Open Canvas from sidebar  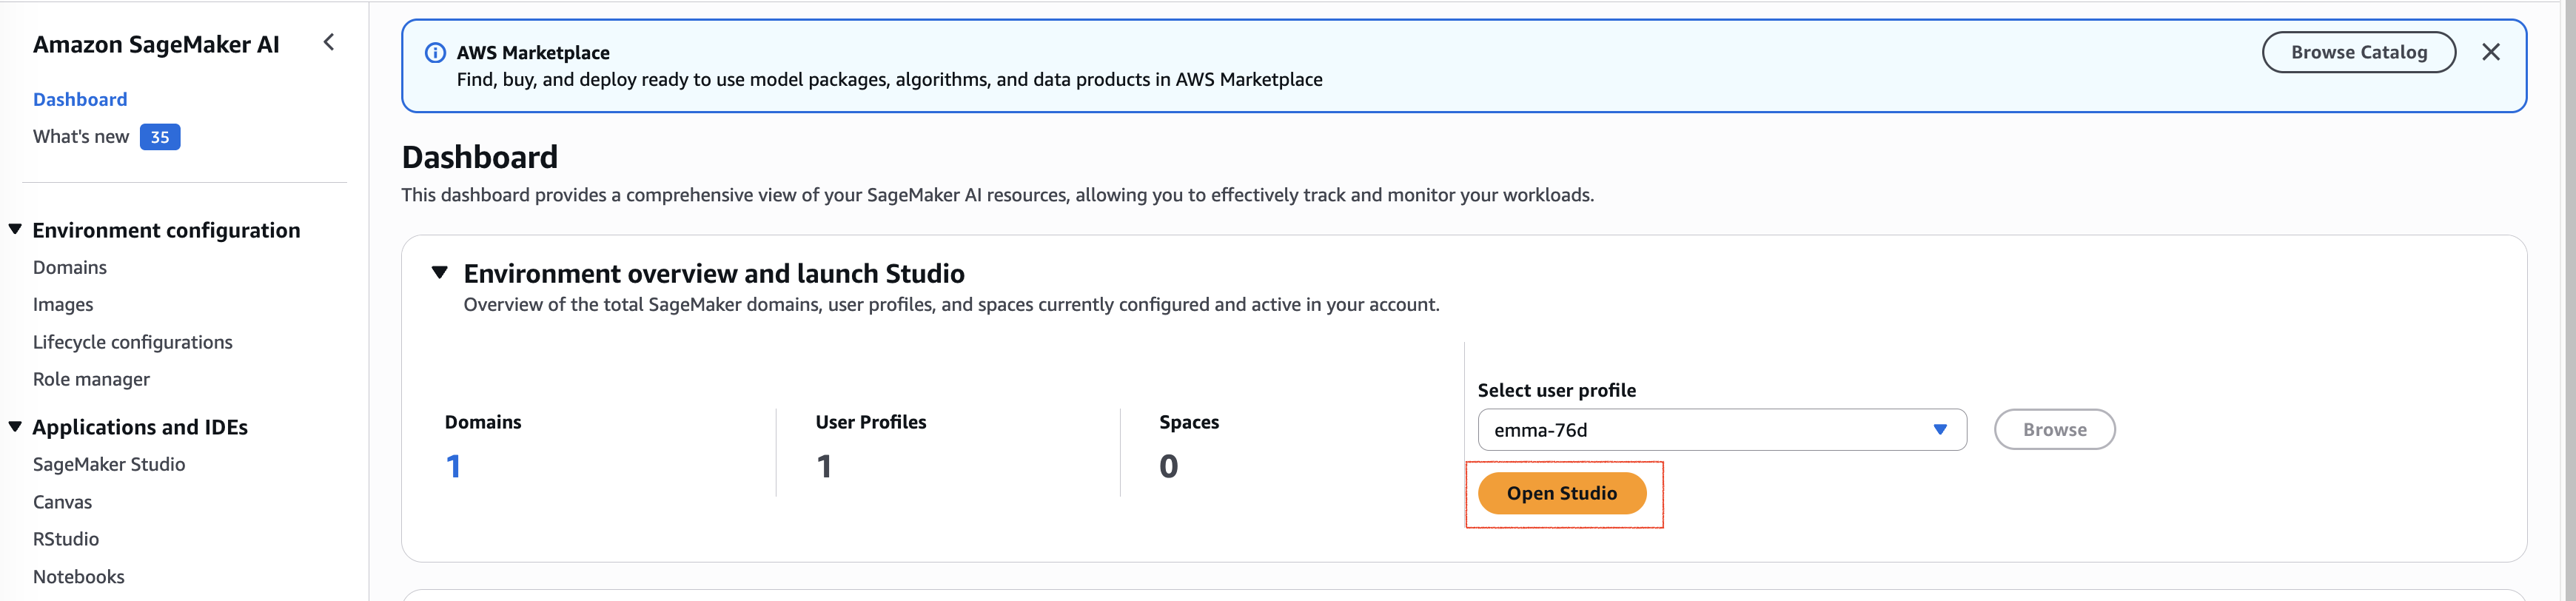63,502
